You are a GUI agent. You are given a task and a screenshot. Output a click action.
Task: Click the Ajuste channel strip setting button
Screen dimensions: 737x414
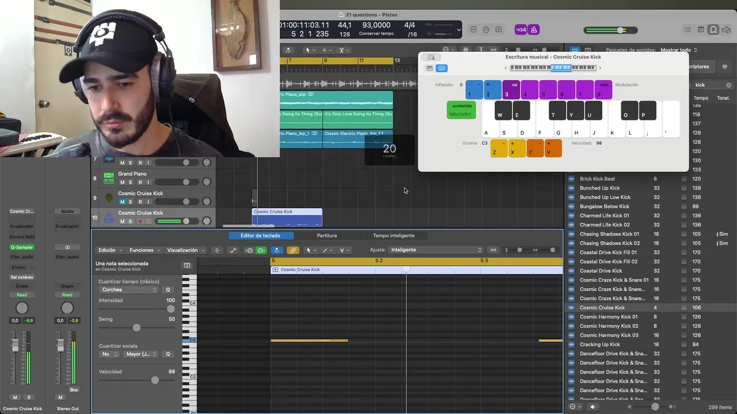click(67, 211)
